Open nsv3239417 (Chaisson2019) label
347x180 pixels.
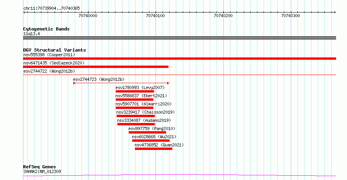(145, 112)
